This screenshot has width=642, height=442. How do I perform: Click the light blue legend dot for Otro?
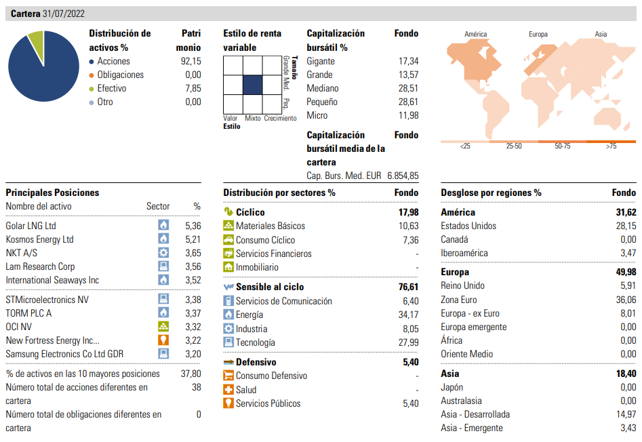coord(92,102)
